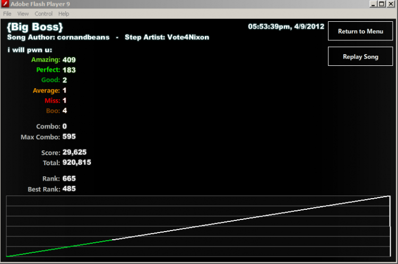The height and width of the screenshot is (264, 398).
Task: Click the Max Combo value 595
Action: tap(69, 137)
